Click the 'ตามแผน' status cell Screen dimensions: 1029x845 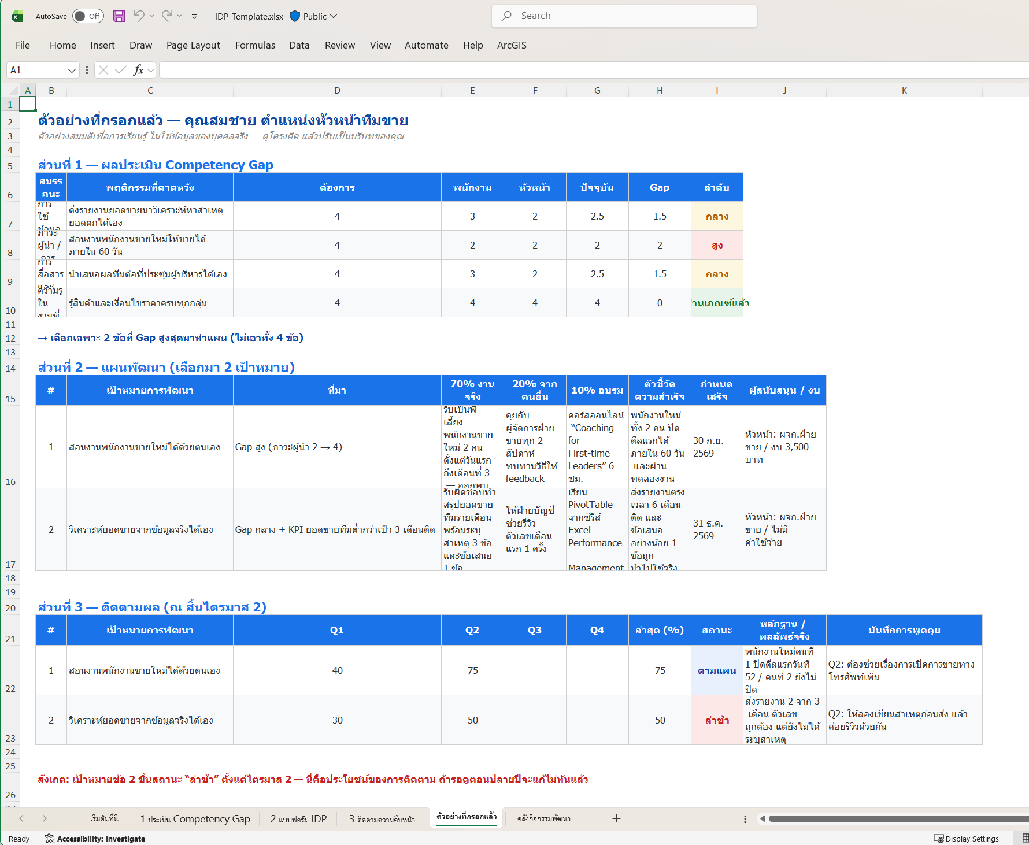(x=717, y=670)
